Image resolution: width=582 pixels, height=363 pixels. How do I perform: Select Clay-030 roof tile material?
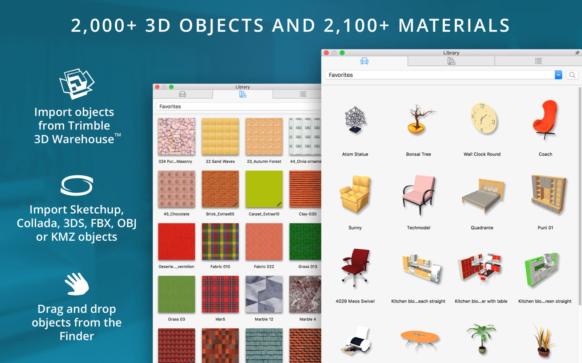(305, 189)
